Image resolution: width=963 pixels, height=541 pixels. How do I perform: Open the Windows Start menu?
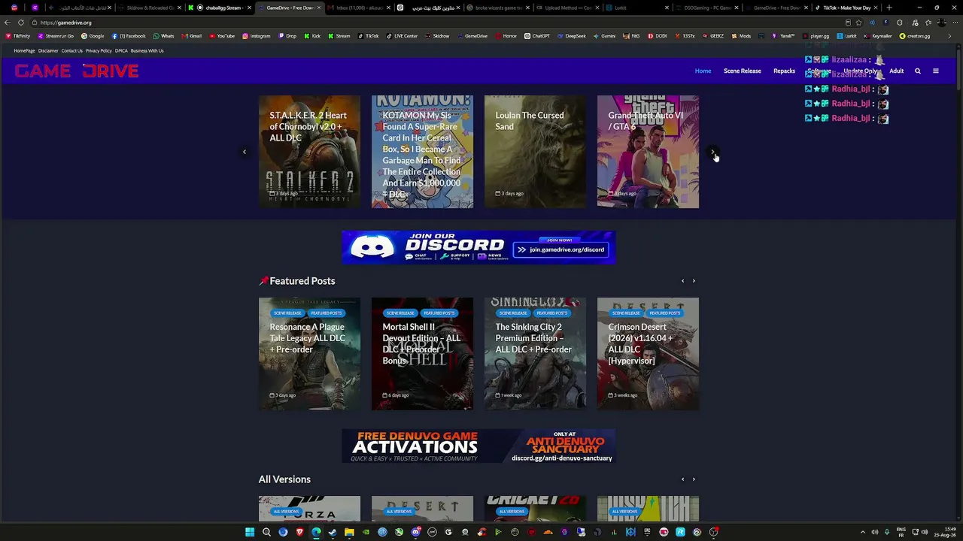(x=250, y=532)
